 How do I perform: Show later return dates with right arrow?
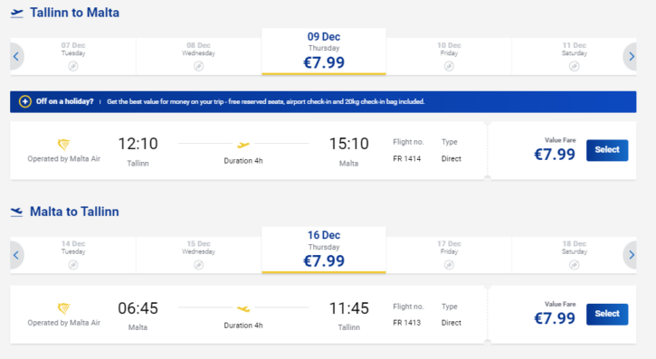click(x=630, y=255)
